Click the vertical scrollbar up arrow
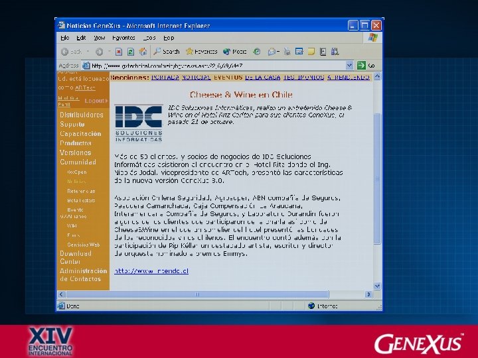Image resolution: width=478 pixels, height=358 pixels. (x=377, y=76)
